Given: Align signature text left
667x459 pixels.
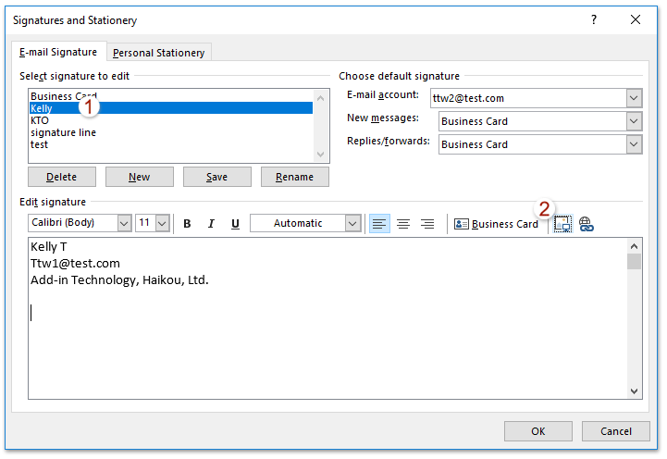Looking at the screenshot, I should click(379, 224).
